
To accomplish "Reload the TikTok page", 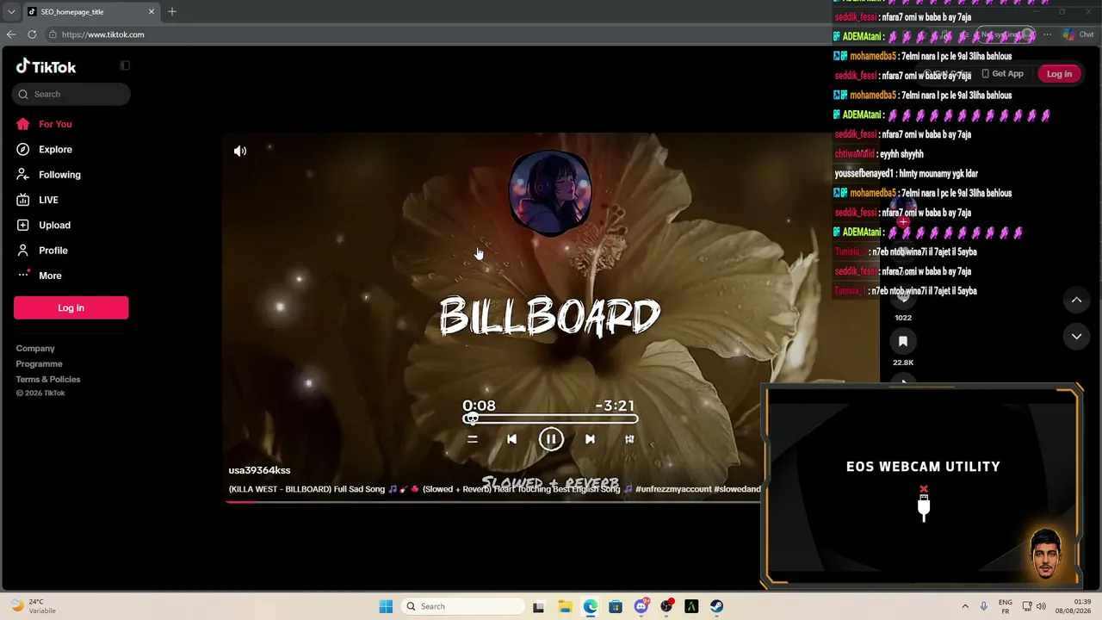I will click(32, 34).
